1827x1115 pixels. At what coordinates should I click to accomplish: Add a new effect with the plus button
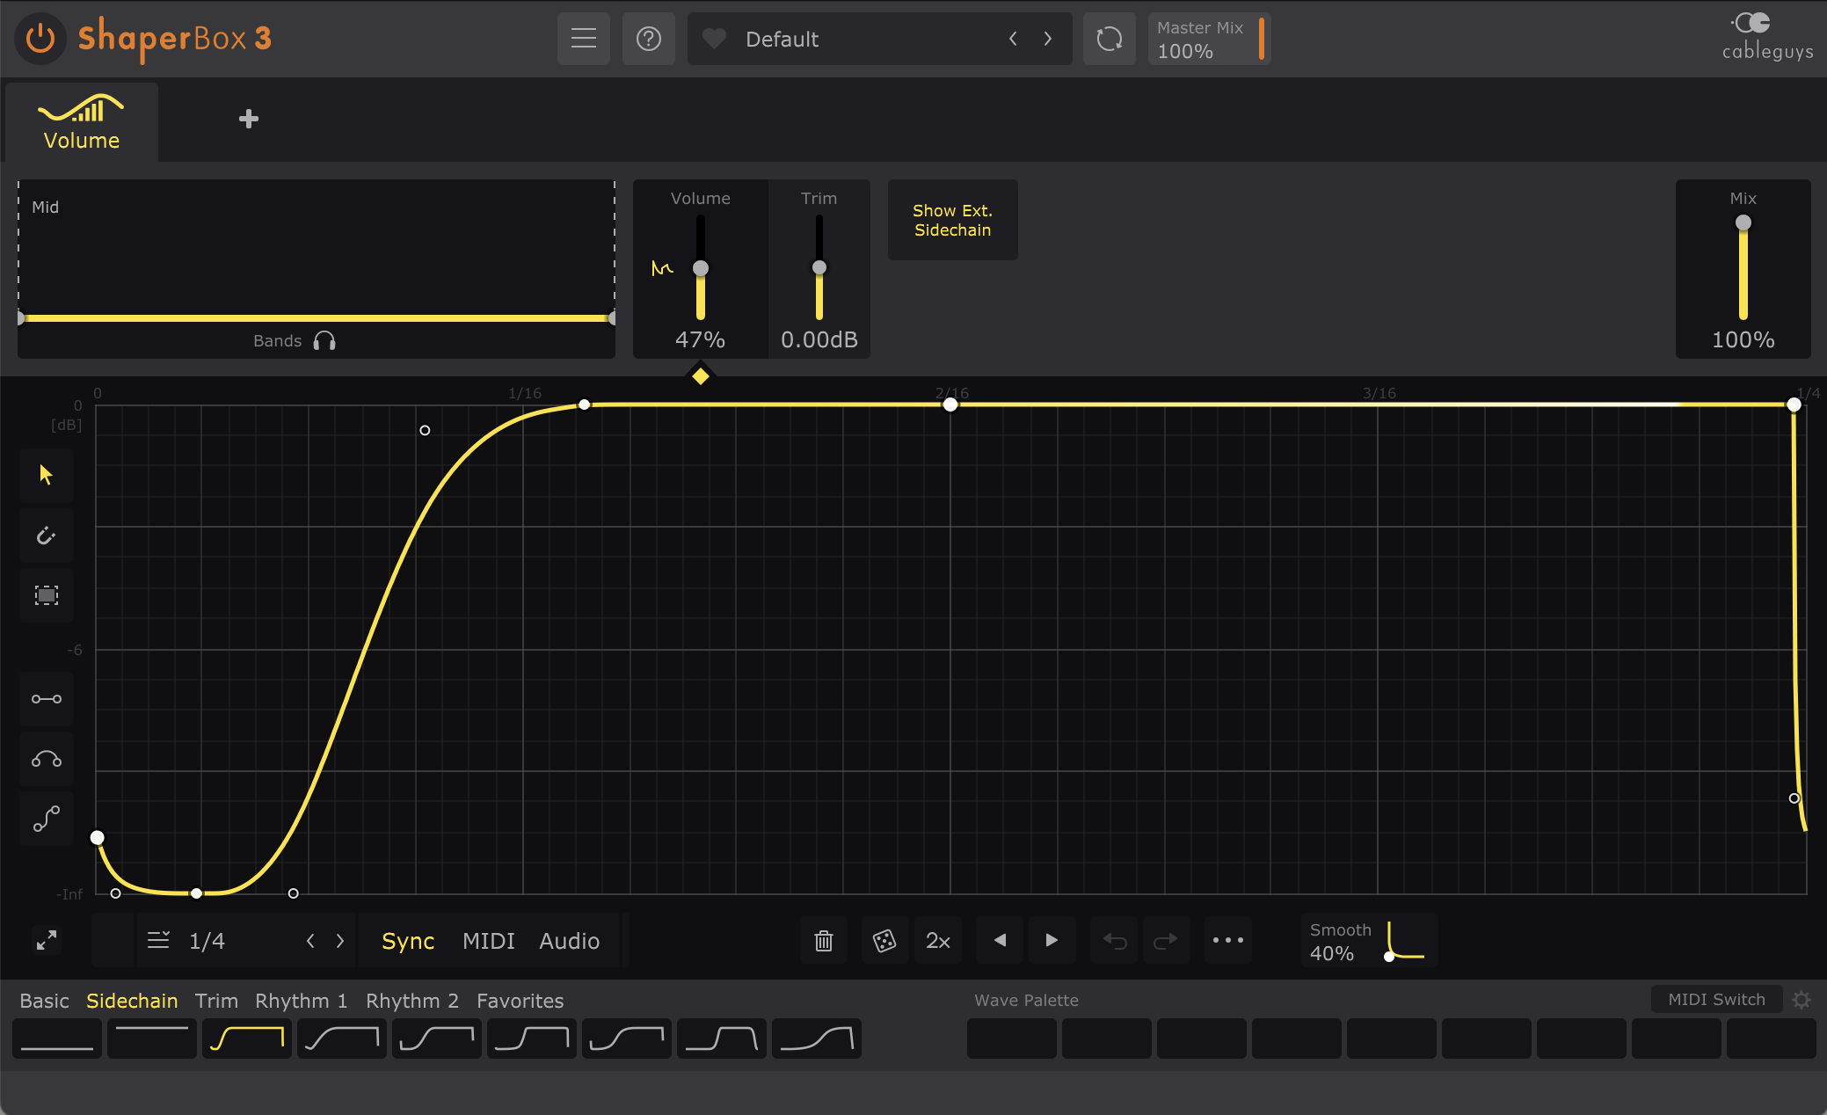pos(249,119)
